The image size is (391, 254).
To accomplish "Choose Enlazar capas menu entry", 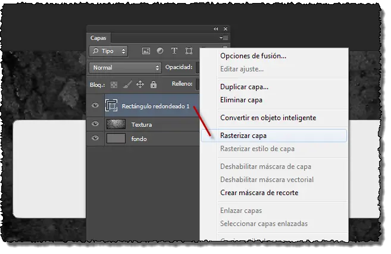I will pyautogui.click(x=241, y=211).
